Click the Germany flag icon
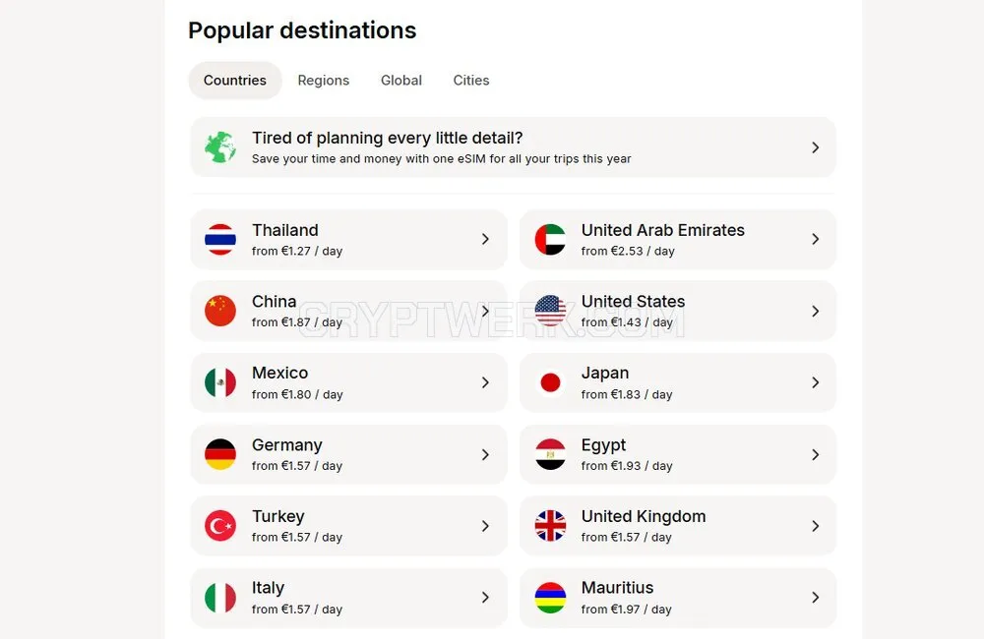 click(220, 454)
